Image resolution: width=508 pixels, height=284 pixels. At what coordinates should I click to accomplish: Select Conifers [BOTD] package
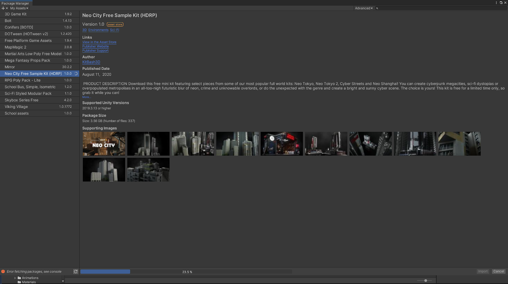(40, 27)
